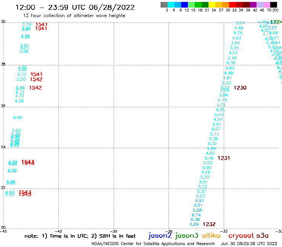Click the 'Jun 30 08:29:38 UTC 2022' timestamp
This screenshot has height=247, width=282.
tap(249, 244)
